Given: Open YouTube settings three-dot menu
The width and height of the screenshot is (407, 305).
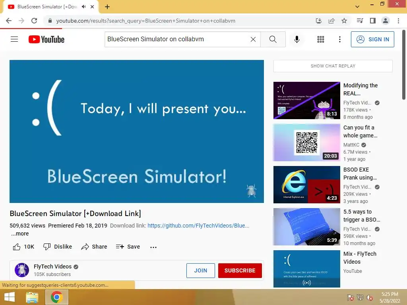Looking at the screenshot, I should 340,39.
